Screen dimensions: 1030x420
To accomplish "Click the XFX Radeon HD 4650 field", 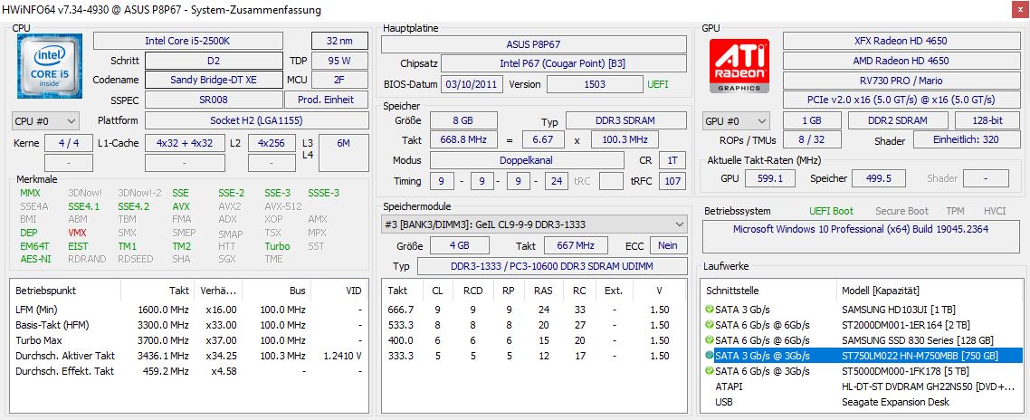I will tap(901, 41).
